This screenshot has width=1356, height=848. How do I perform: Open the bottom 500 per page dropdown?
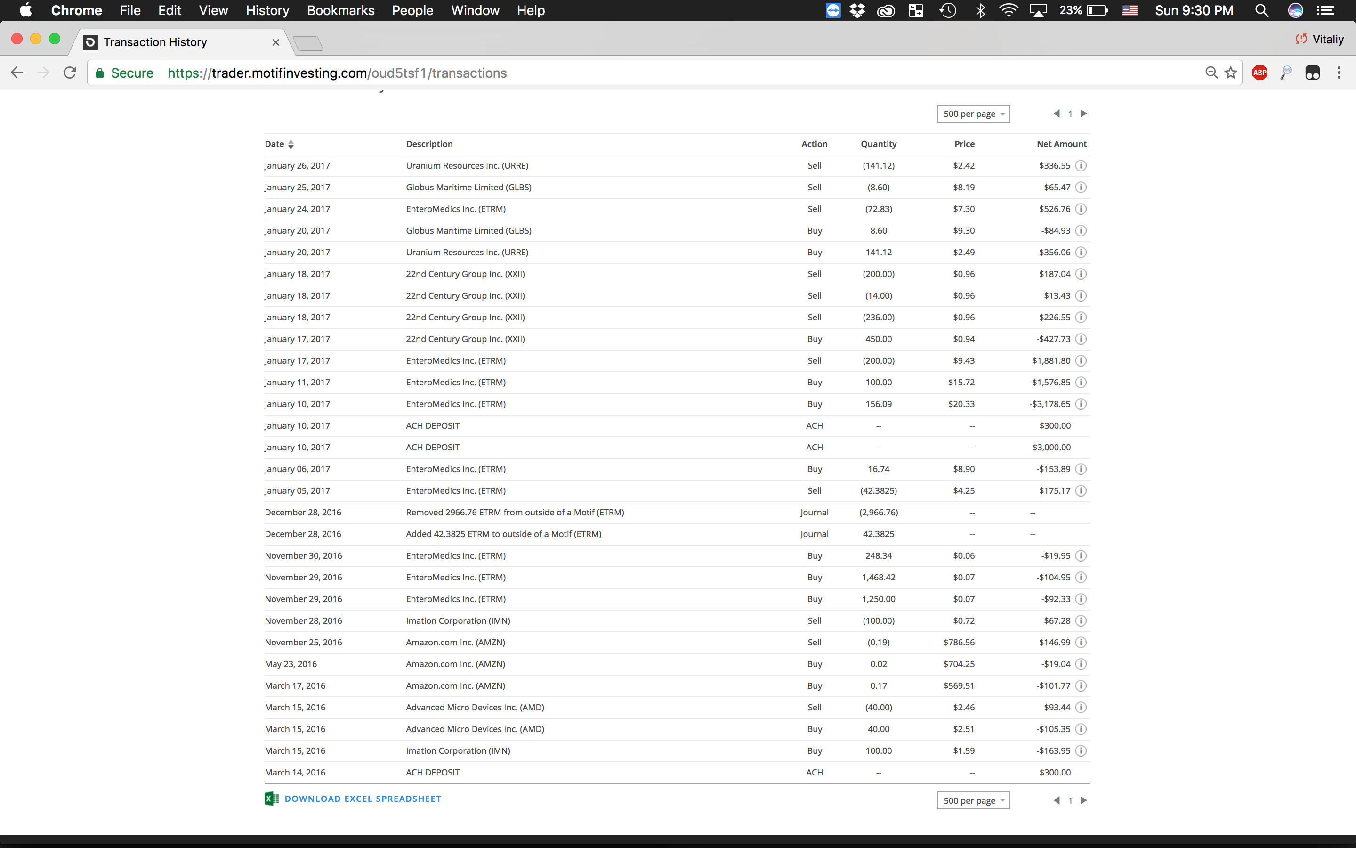point(973,800)
